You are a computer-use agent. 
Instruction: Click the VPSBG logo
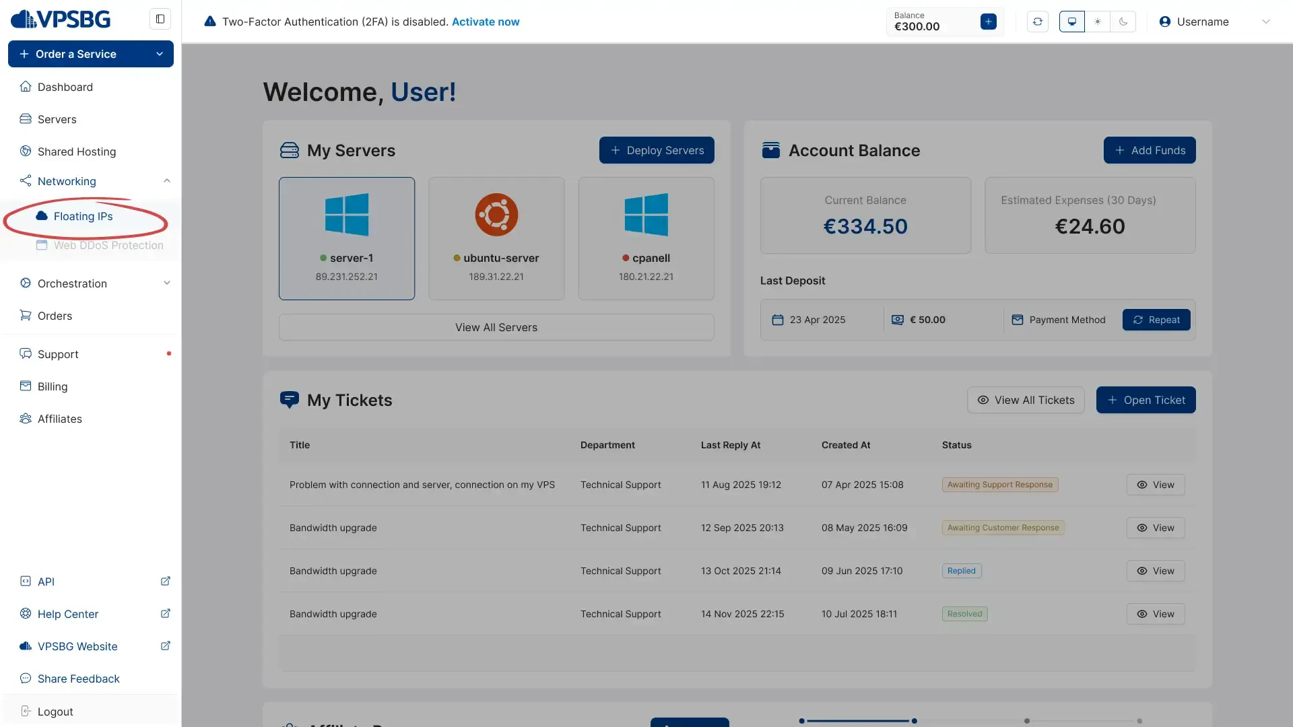(61, 19)
